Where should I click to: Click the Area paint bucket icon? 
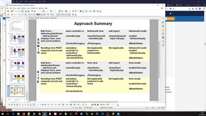(48, 15)
